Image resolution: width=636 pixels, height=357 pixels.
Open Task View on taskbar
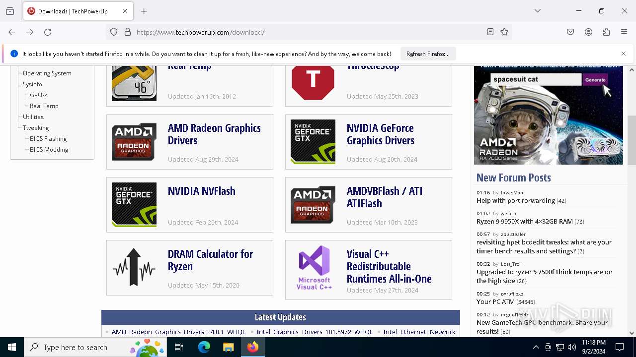[179, 348]
